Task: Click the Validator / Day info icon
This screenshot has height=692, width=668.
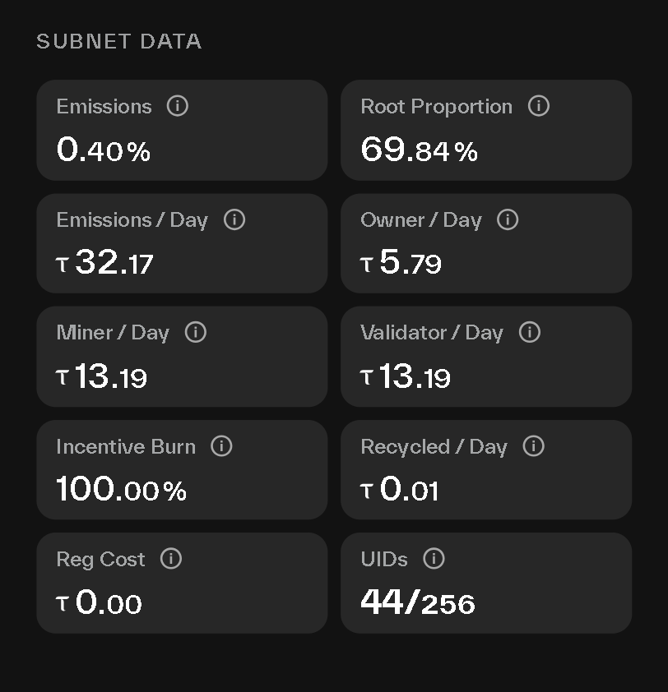Action: (530, 332)
